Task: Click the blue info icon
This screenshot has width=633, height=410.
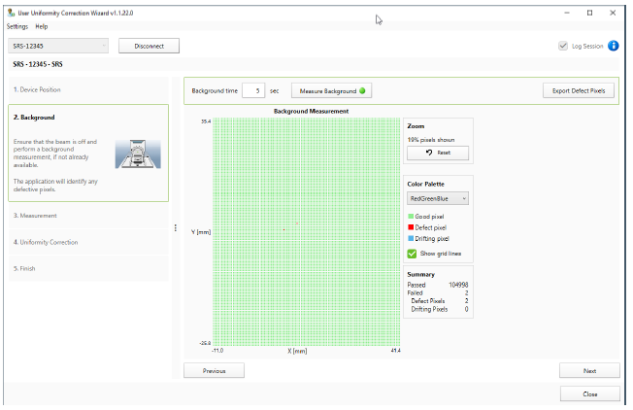Action: [613, 46]
